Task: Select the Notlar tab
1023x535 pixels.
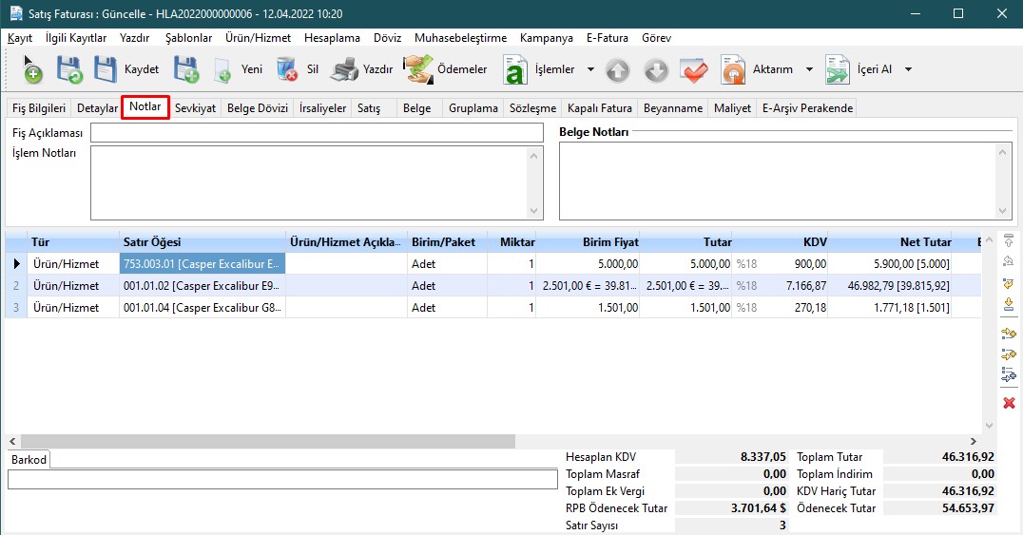Action: pyautogui.click(x=145, y=107)
